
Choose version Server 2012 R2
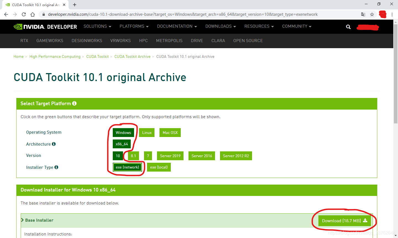tap(236, 156)
